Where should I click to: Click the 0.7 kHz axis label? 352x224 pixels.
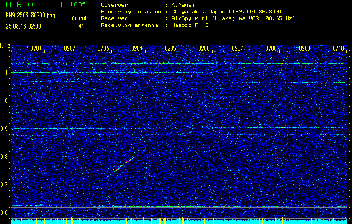(x=4, y=185)
